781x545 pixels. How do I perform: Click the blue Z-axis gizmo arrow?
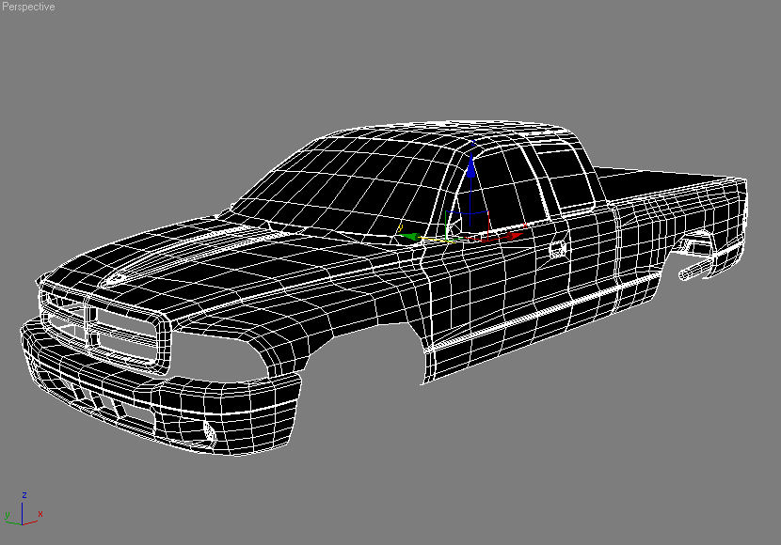472,171
